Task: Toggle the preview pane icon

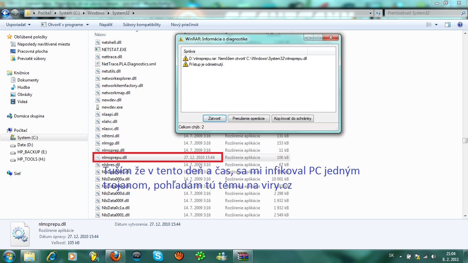Action: point(447,25)
